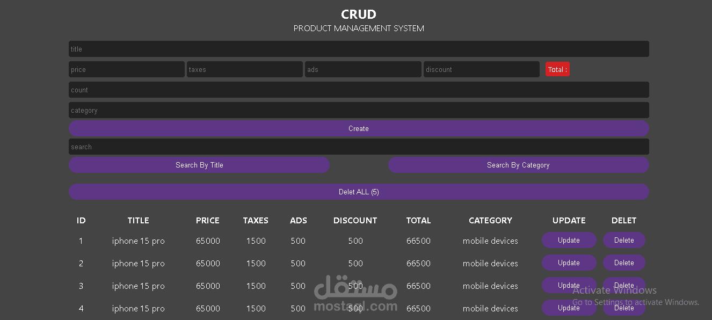The width and height of the screenshot is (712, 320).
Task: Click Search By Category button
Action: [519, 165]
